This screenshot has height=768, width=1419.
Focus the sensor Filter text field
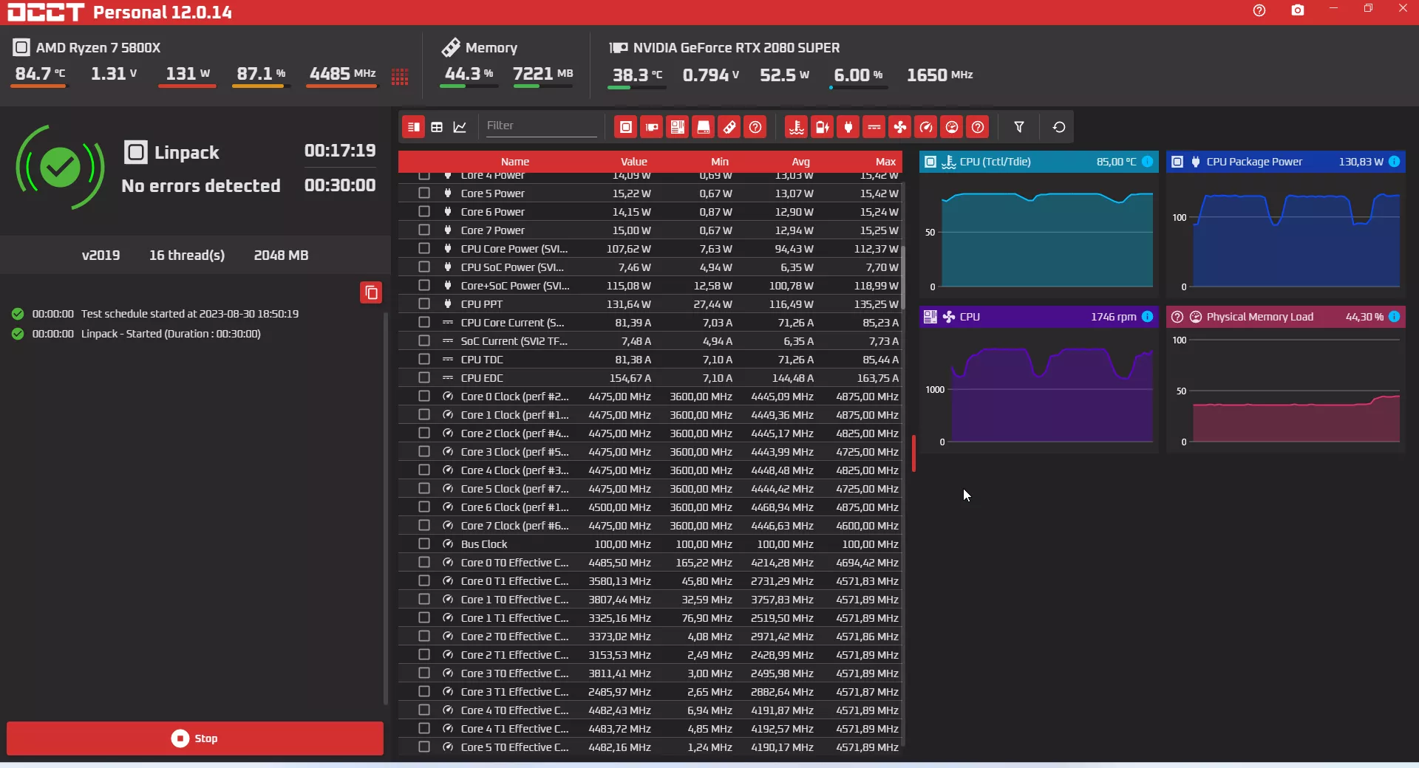(540, 126)
